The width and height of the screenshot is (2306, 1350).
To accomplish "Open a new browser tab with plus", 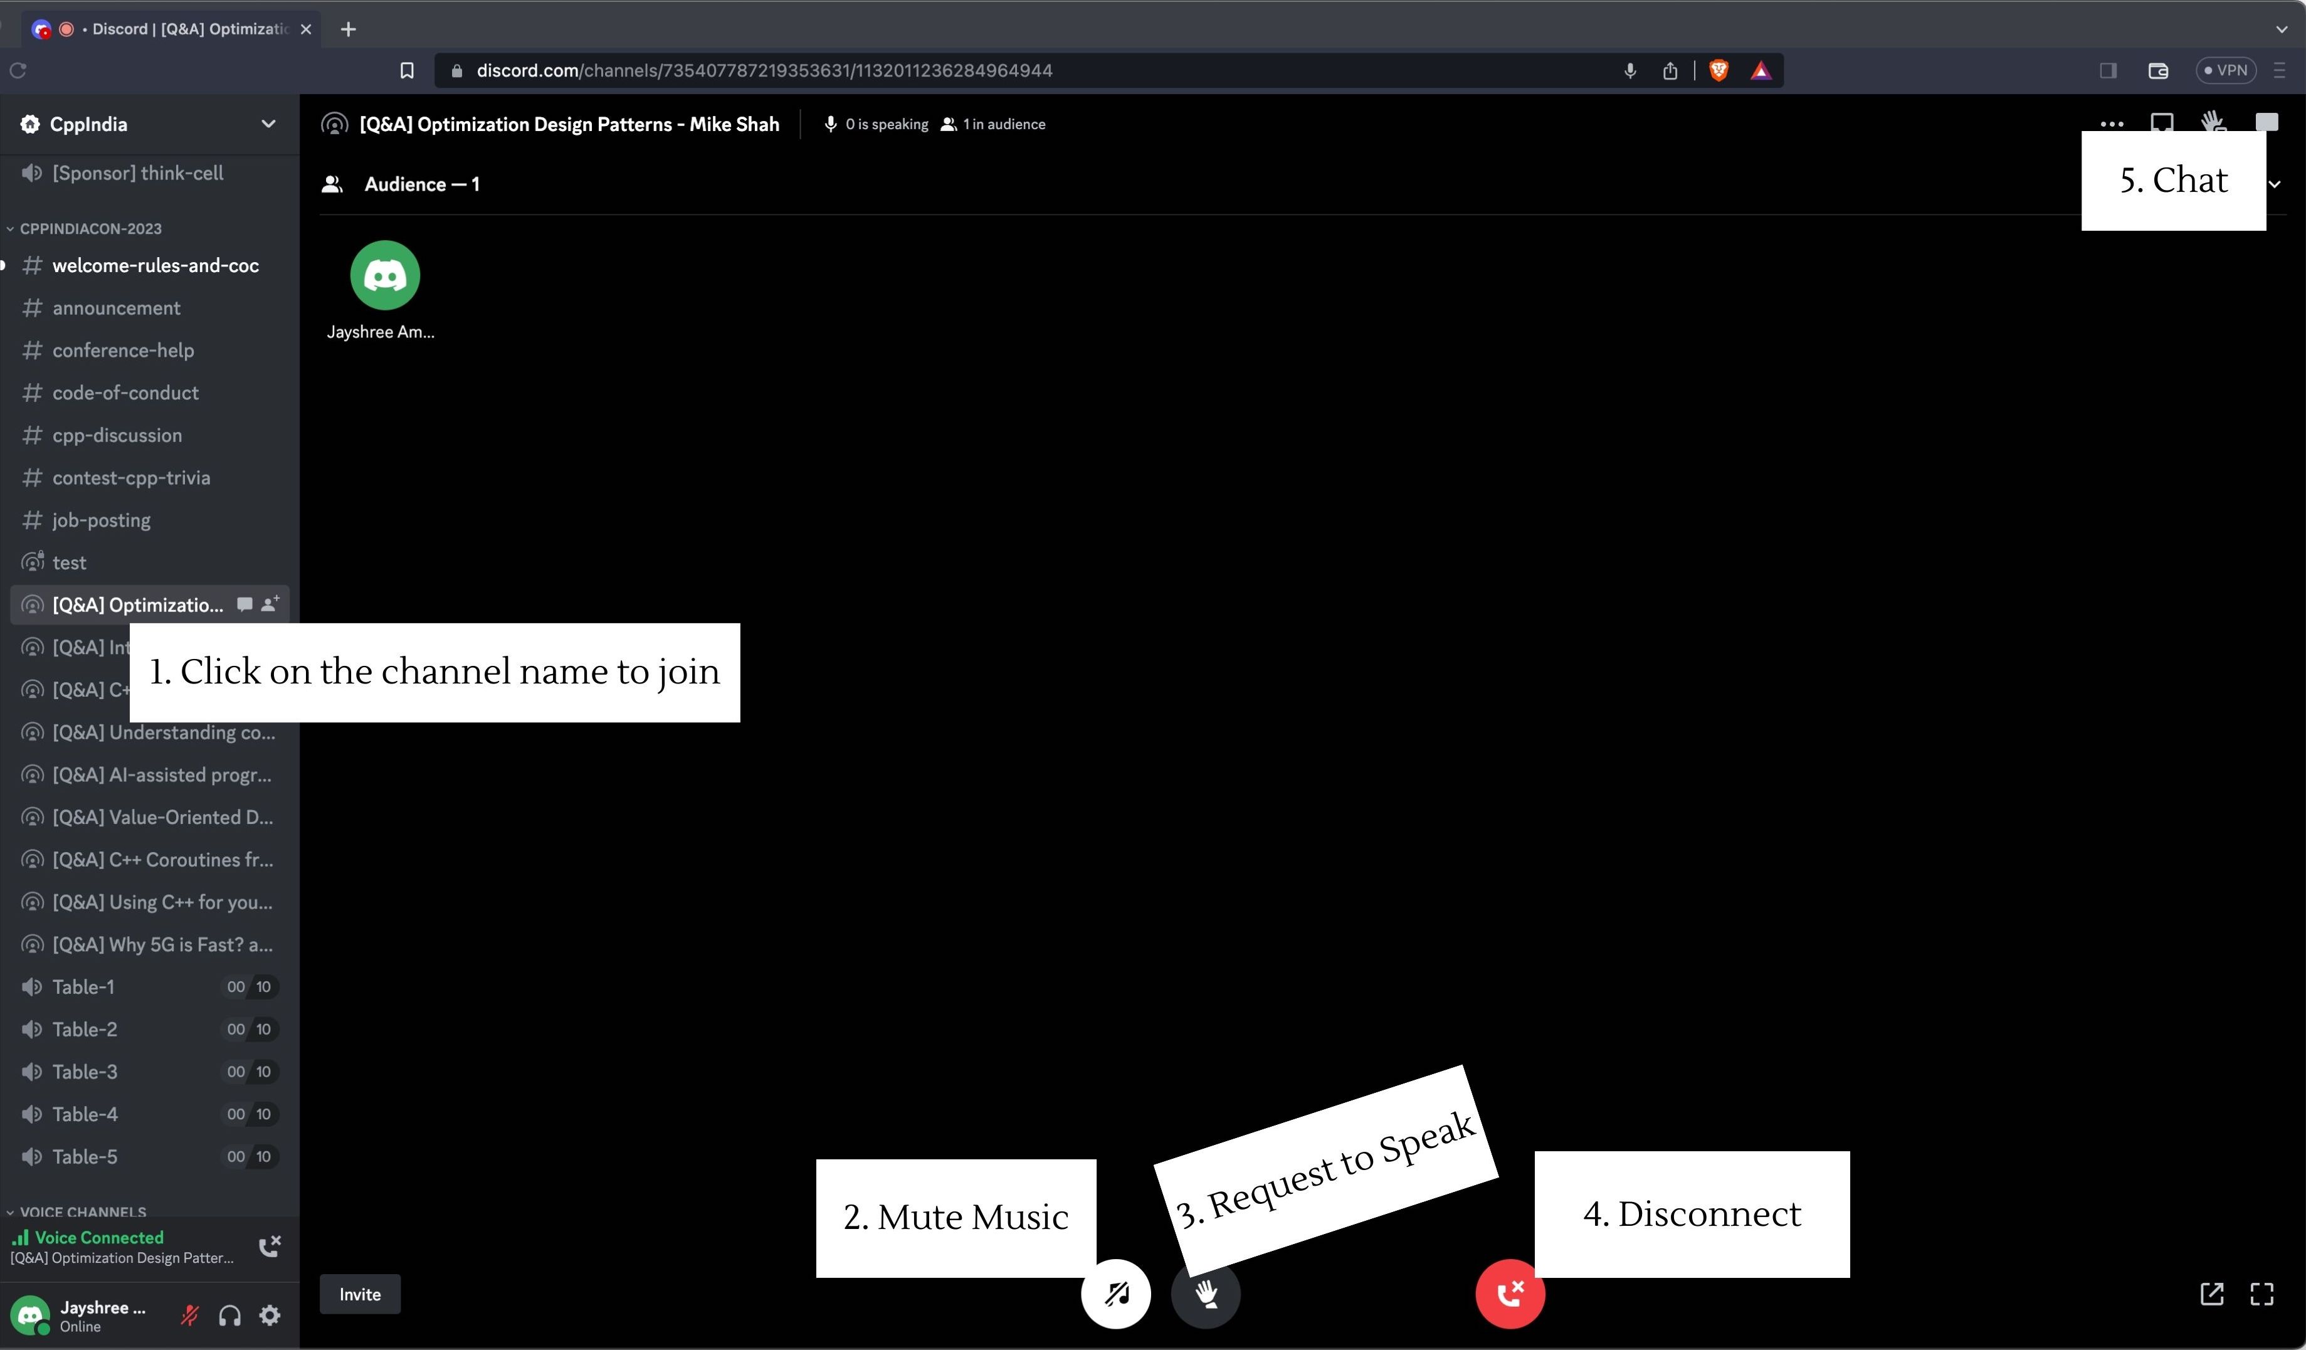I will pyautogui.click(x=348, y=29).
